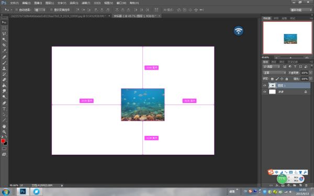The image size is (314, 196).
Task: Click the Navigator zoom slider handle
Action: point(290,57)
